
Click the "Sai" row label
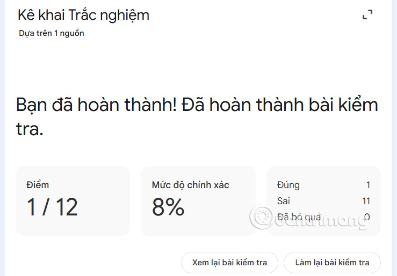(283, 201)
